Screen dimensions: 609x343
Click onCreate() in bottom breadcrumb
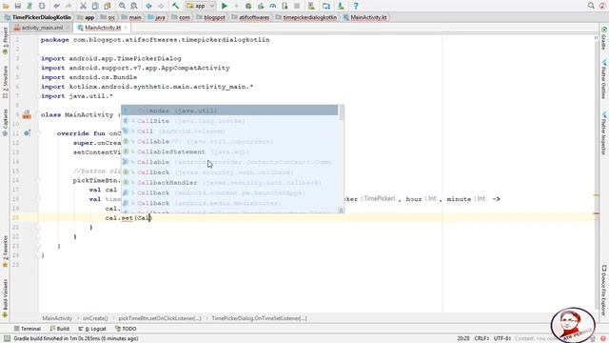pyautogui.click(x=95, y=318)
